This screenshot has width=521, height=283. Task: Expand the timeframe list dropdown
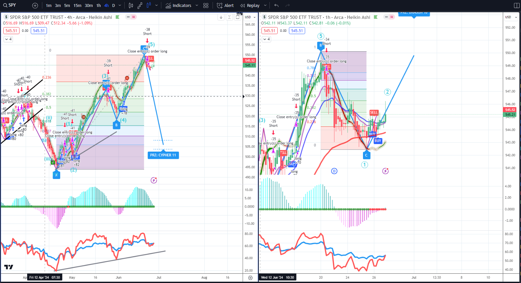(120, 6)
